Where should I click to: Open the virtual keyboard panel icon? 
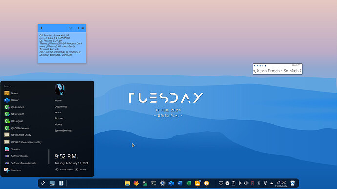click(x=52, y=183)
